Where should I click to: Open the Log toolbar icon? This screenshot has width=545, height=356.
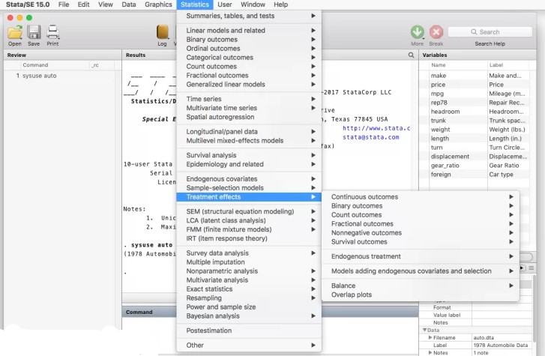pos(163,32)
